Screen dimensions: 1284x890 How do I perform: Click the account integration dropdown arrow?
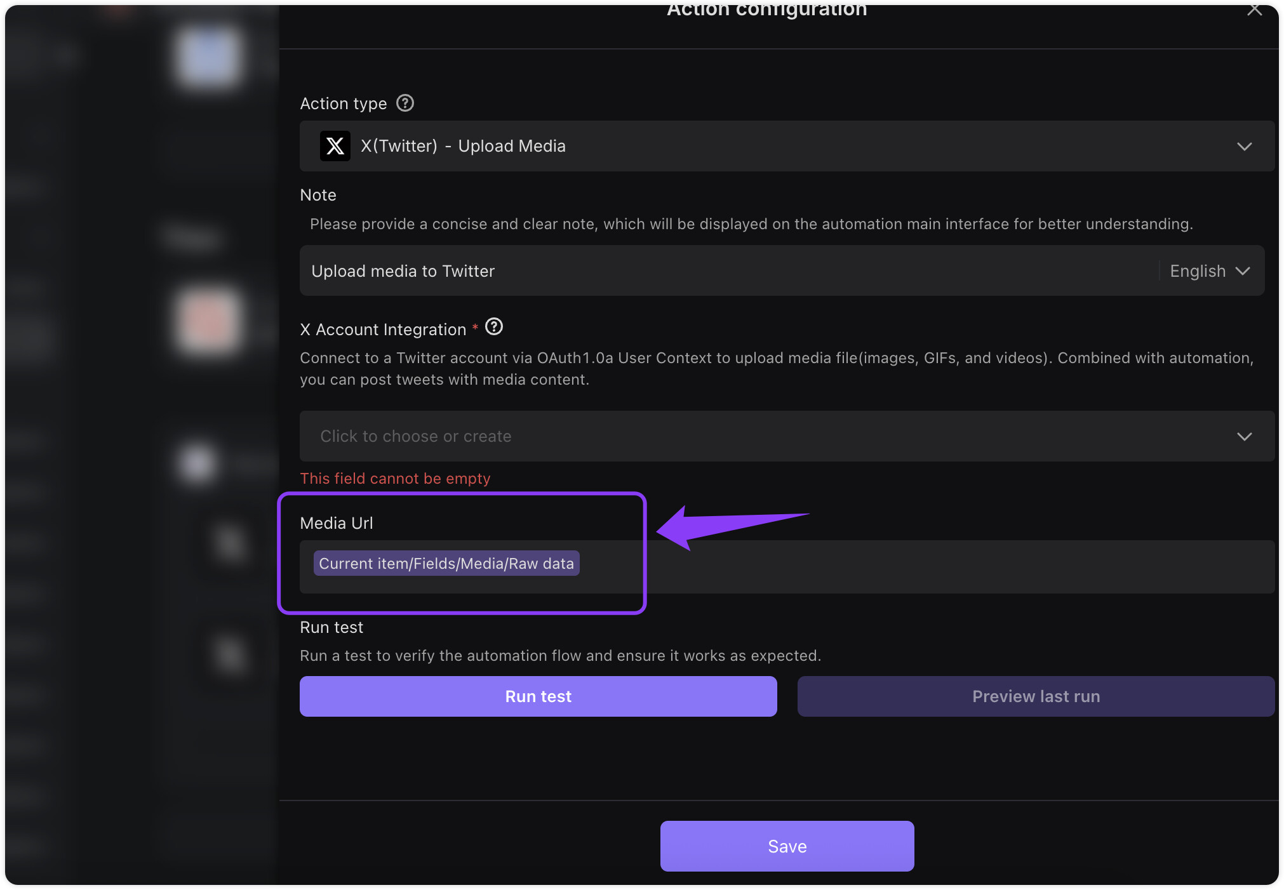pos(1245,437)
